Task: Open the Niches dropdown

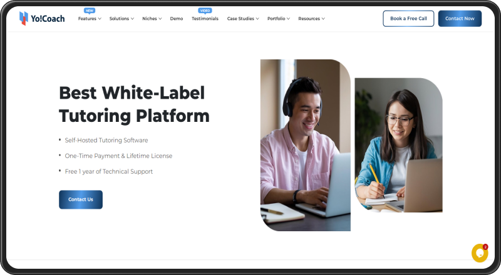Action: (x=152, y=19)
